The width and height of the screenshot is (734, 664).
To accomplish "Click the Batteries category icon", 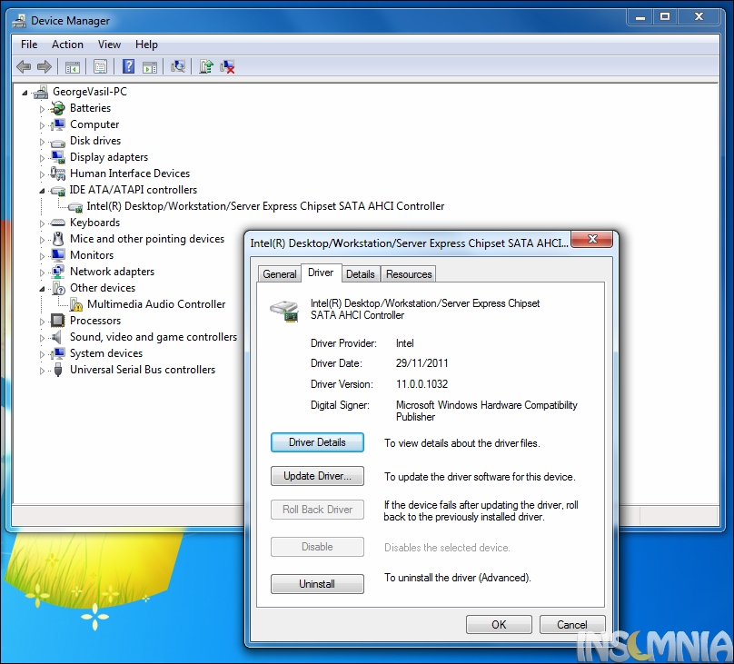I will click(x=57, y=109).
